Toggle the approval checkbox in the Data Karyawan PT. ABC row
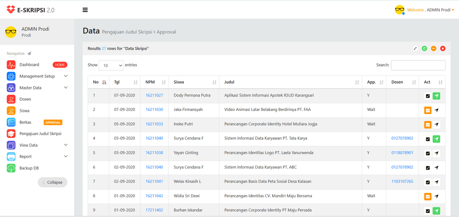The width and height of the screenshot is (459, 217). [428, 168]
